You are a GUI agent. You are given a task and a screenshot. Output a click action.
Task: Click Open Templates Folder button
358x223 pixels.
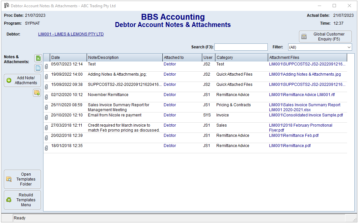22,179
